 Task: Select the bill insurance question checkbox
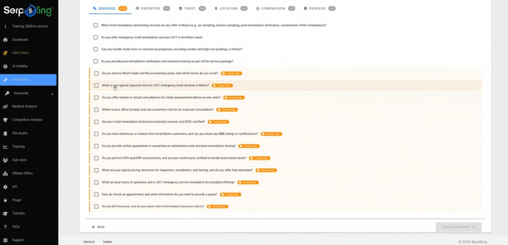(x=96, y=206)
